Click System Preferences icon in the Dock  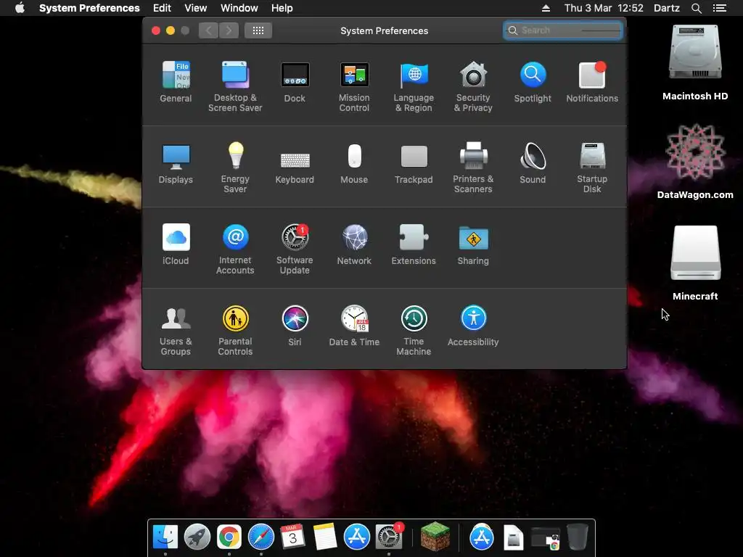click(x=389, y=537)
